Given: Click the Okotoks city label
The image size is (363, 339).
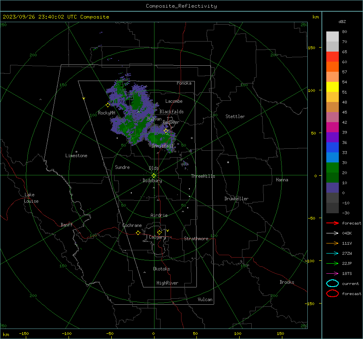Looking at the screenshot, I should [x=161, y=269].
